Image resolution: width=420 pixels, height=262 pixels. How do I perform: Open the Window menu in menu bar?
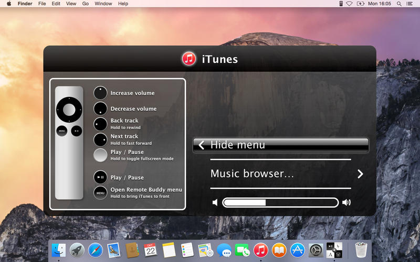103,4
